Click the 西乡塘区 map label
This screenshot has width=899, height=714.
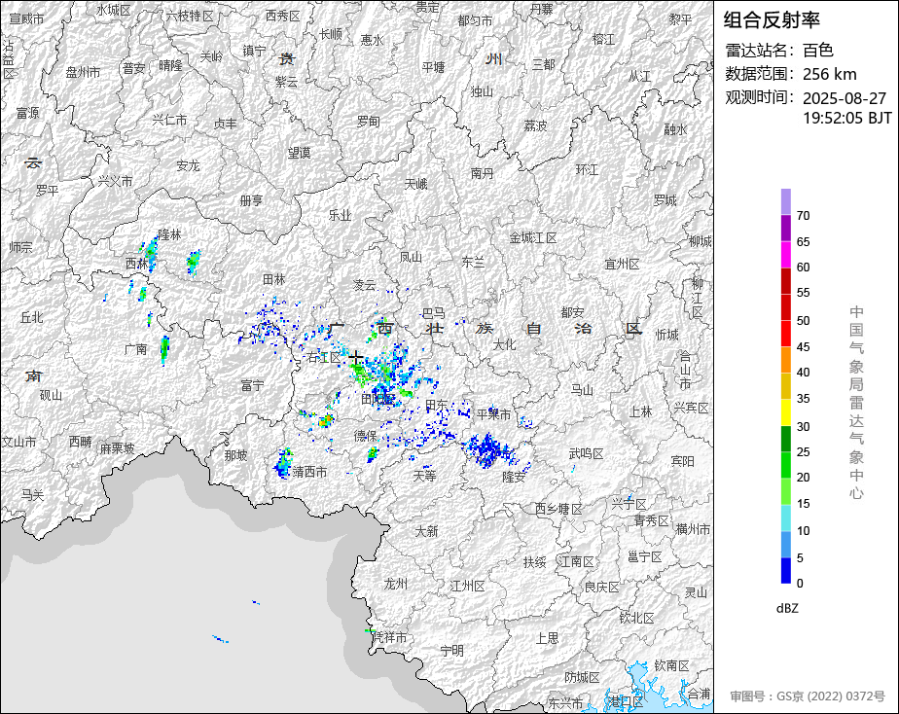click(x=558, y=510)
